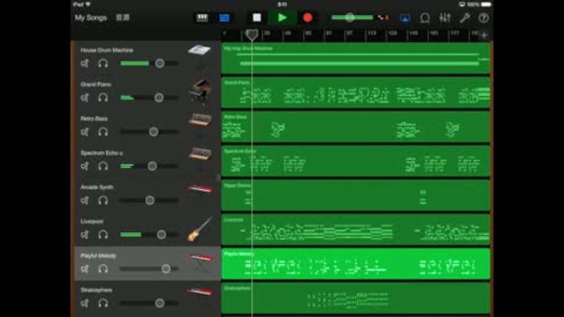
Task: Select the House Drum Machine track name
Action: [x=107, y=50]
